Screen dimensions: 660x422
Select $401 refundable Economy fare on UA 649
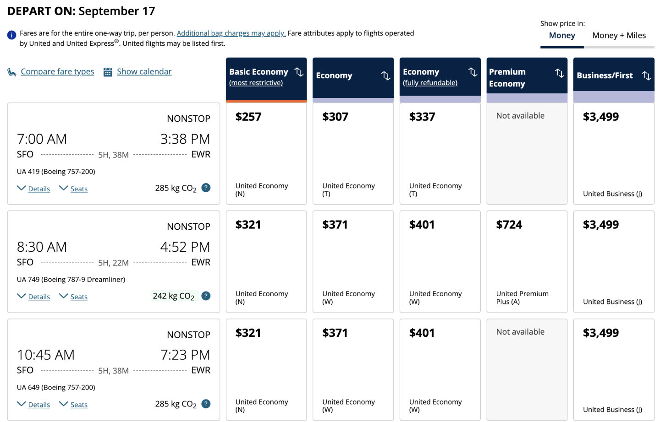click(x=440, y=369)
